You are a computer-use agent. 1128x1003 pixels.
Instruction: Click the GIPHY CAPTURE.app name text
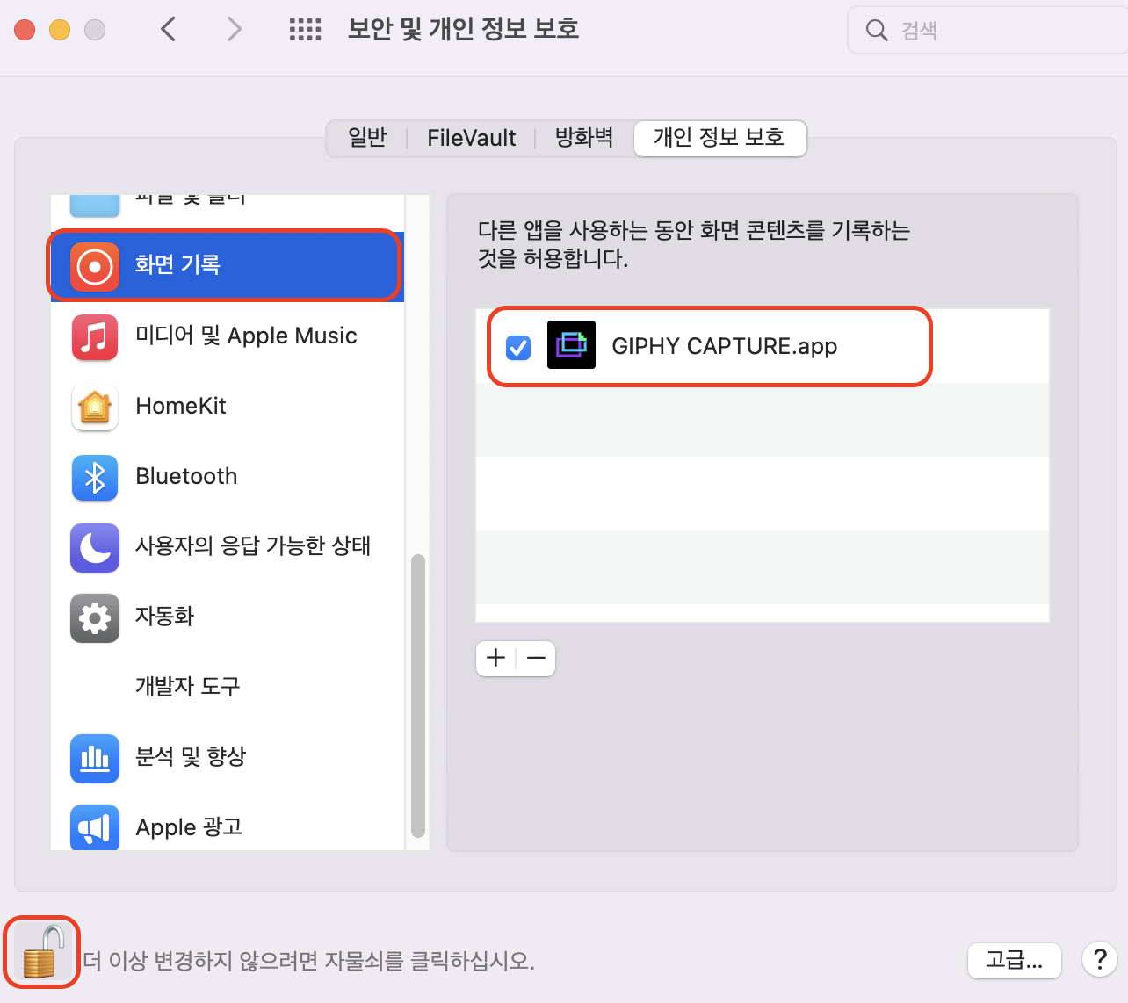pos(725,346)
